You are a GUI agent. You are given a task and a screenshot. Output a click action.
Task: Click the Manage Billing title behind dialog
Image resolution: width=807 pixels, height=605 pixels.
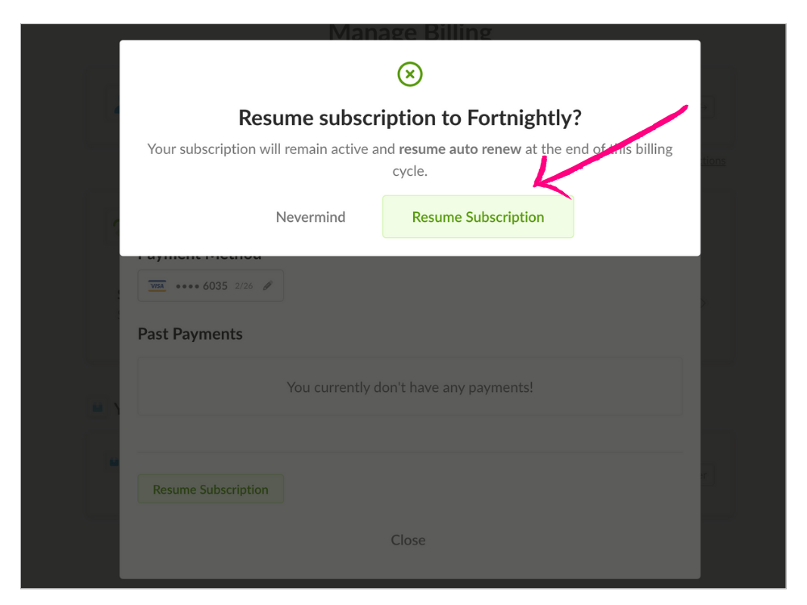[x=410, y=32]
